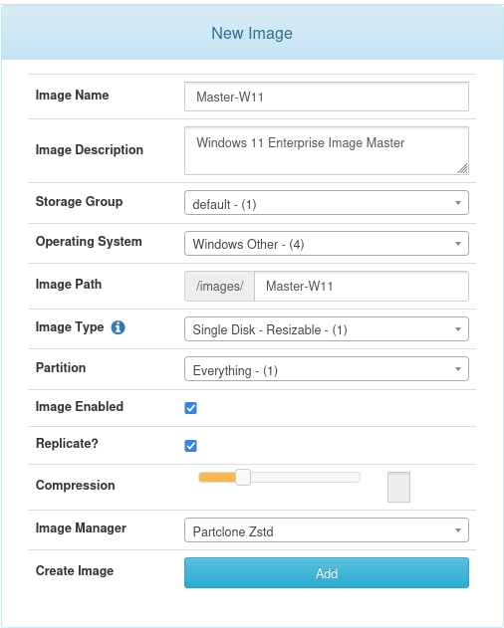Expand the Image Type dropdown

(327, 329)
